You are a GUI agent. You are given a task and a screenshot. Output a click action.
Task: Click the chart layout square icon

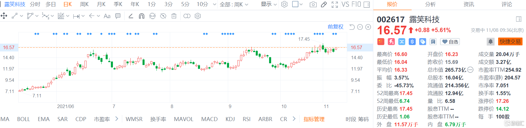coord(295,4)
